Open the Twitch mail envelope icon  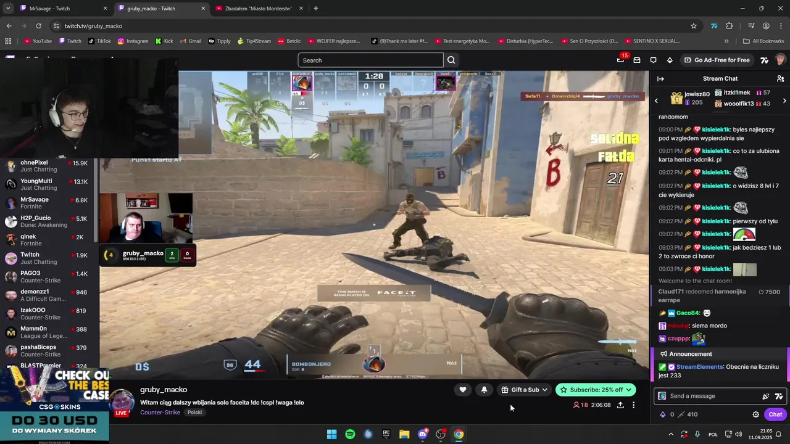point(637,60)
